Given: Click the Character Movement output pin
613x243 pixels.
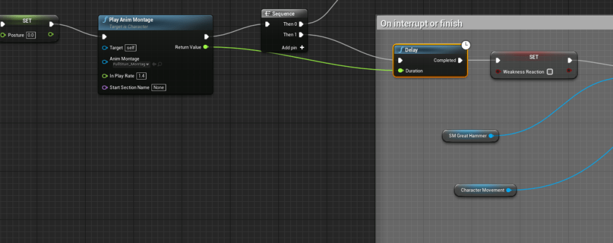Looking at the screenshot, I should click(508, 190).
